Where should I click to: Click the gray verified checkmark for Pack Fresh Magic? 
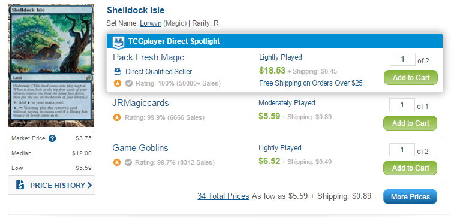(129, 83)
